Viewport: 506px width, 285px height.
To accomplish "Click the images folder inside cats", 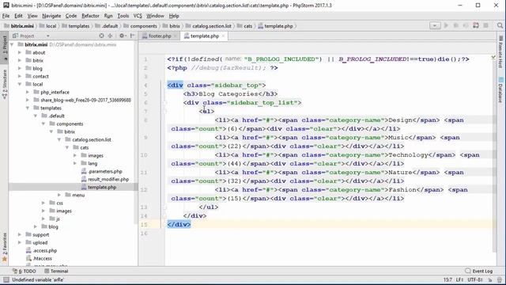I will coord(92,155).
